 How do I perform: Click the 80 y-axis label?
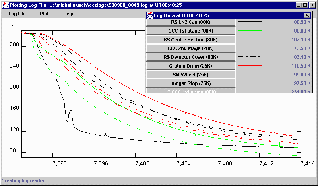click(x=12, y=150)
